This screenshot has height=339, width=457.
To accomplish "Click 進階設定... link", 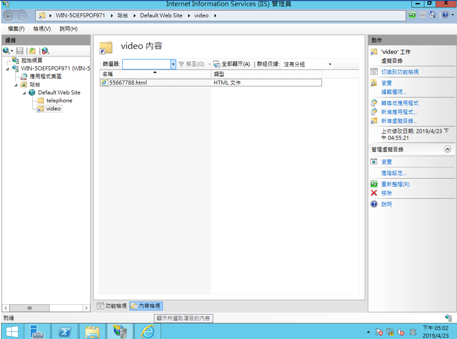I will pyautogui.click(x=394, y=173).
